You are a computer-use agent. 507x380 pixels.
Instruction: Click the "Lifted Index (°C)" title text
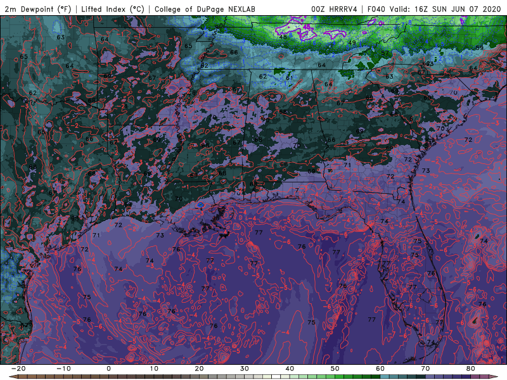[113, 9]
